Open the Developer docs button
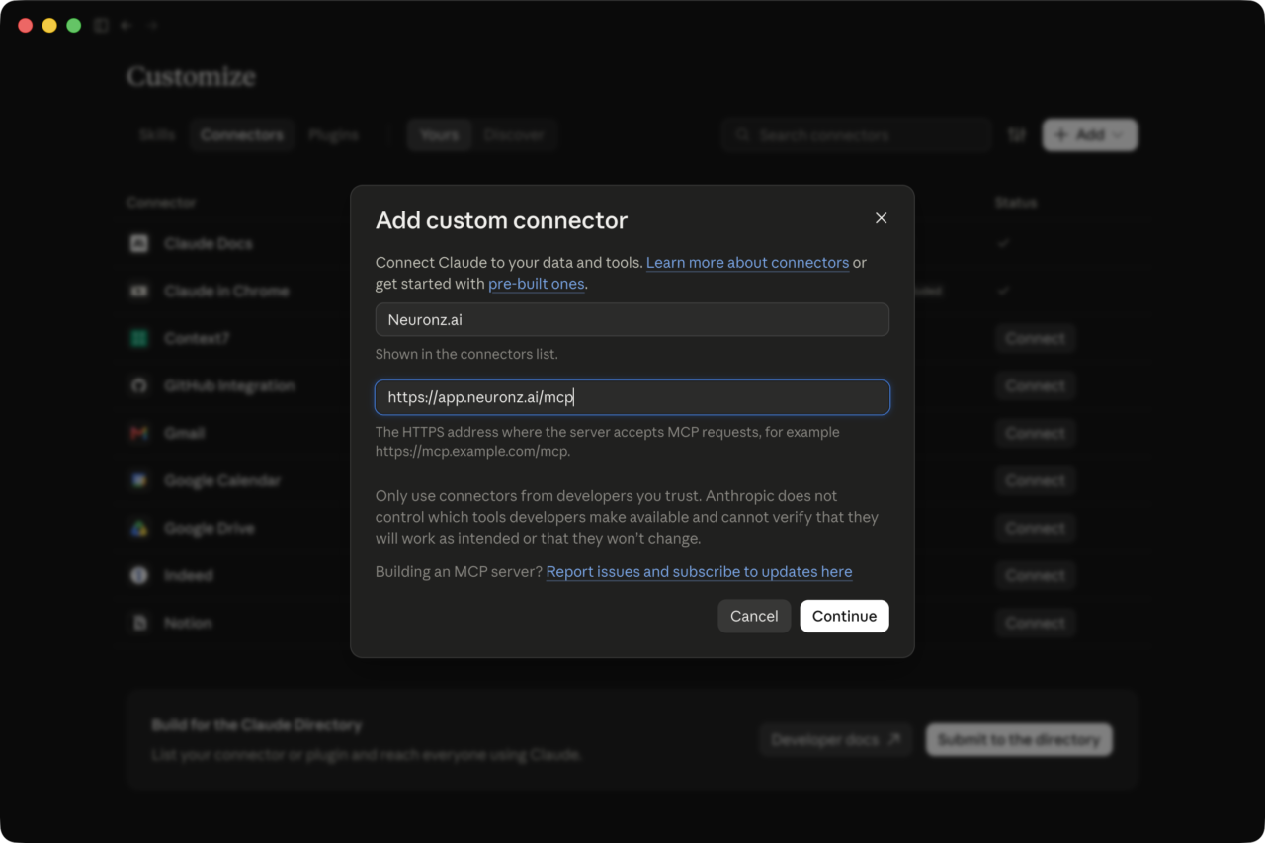The image size is (1265, 843). pos(836,739)
